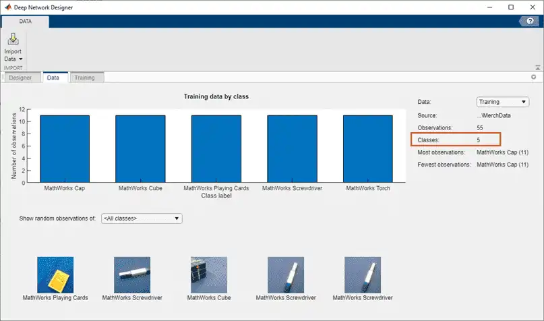Click the Show random observations of label

click(57, 218)
